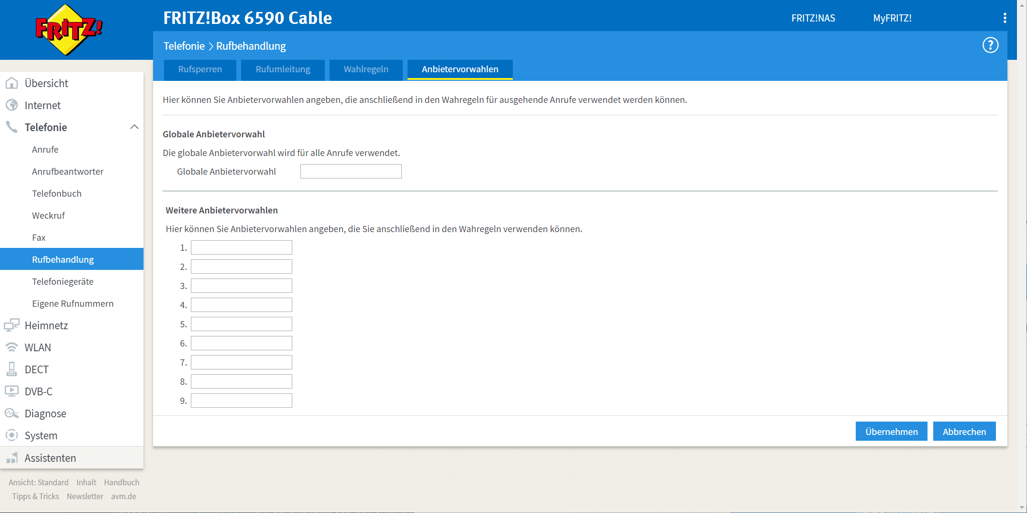
Task: Click the Übersicht house icon
Action: pos(11,83)
